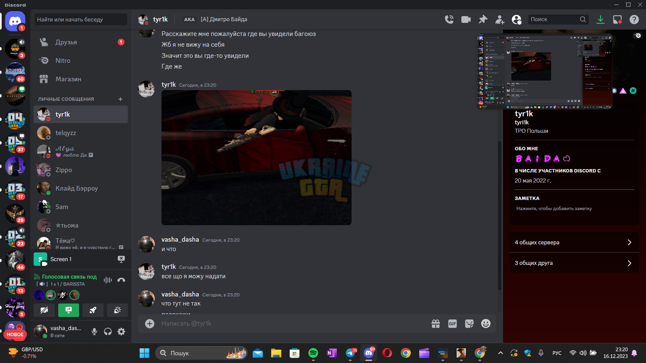The width and height of the screenshot is (646, 363).
Task: Open the Alya conversation
Action: 81,151
